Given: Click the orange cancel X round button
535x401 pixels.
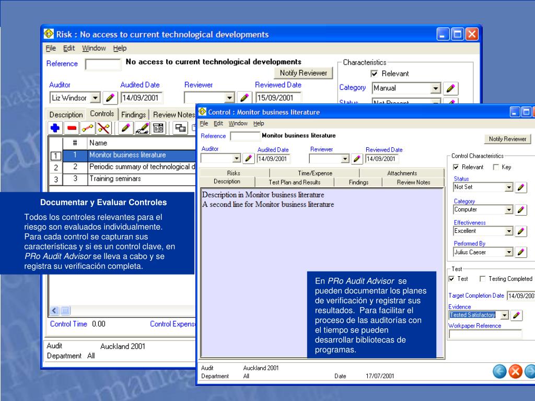Looking at the screenshot, I should coord(515,371).
